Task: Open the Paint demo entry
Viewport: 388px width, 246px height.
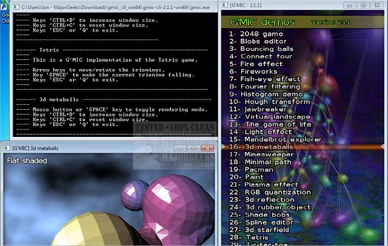Action: click(246, 177)
